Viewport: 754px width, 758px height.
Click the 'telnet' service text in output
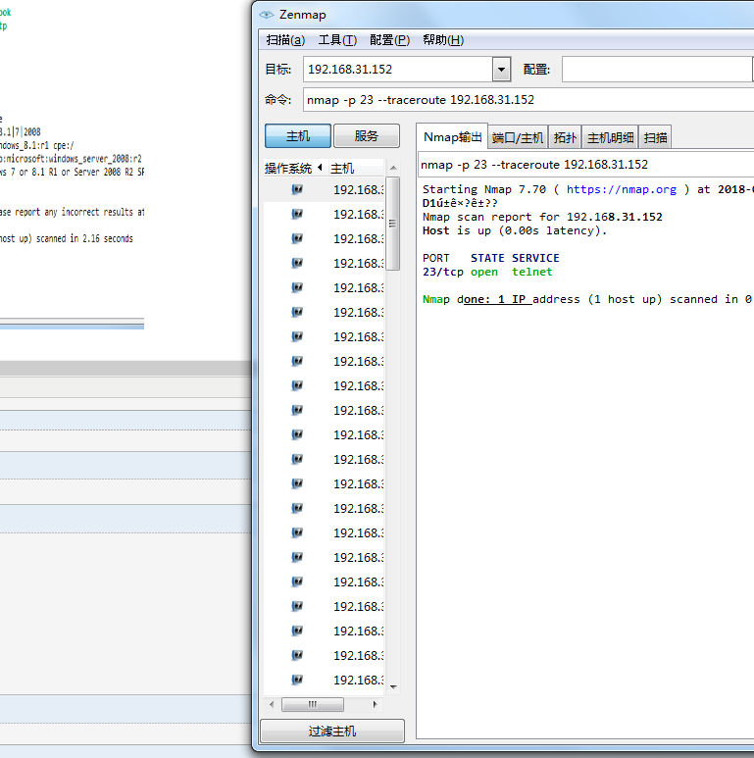[x=531, y=272]
